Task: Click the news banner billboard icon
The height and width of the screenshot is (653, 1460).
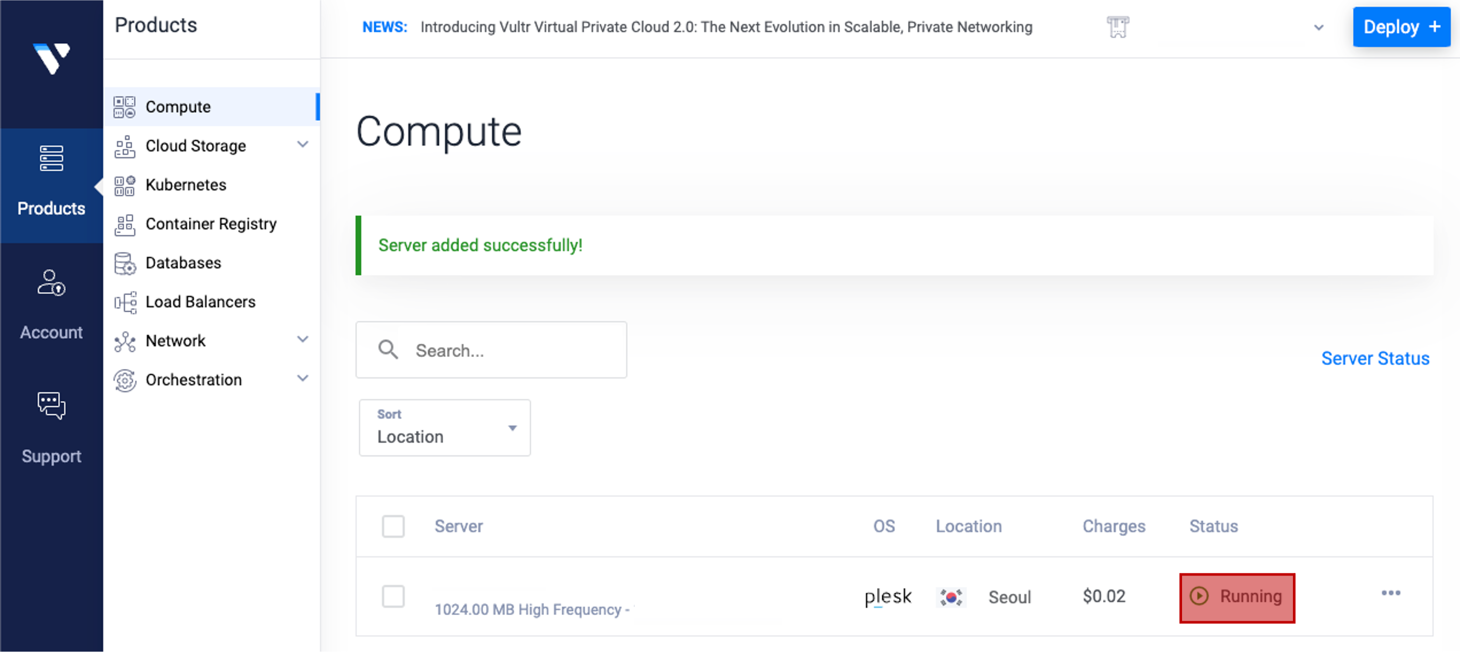Action: point(1118,27)
